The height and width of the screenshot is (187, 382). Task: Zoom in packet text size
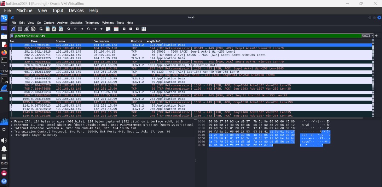point(124,29)
